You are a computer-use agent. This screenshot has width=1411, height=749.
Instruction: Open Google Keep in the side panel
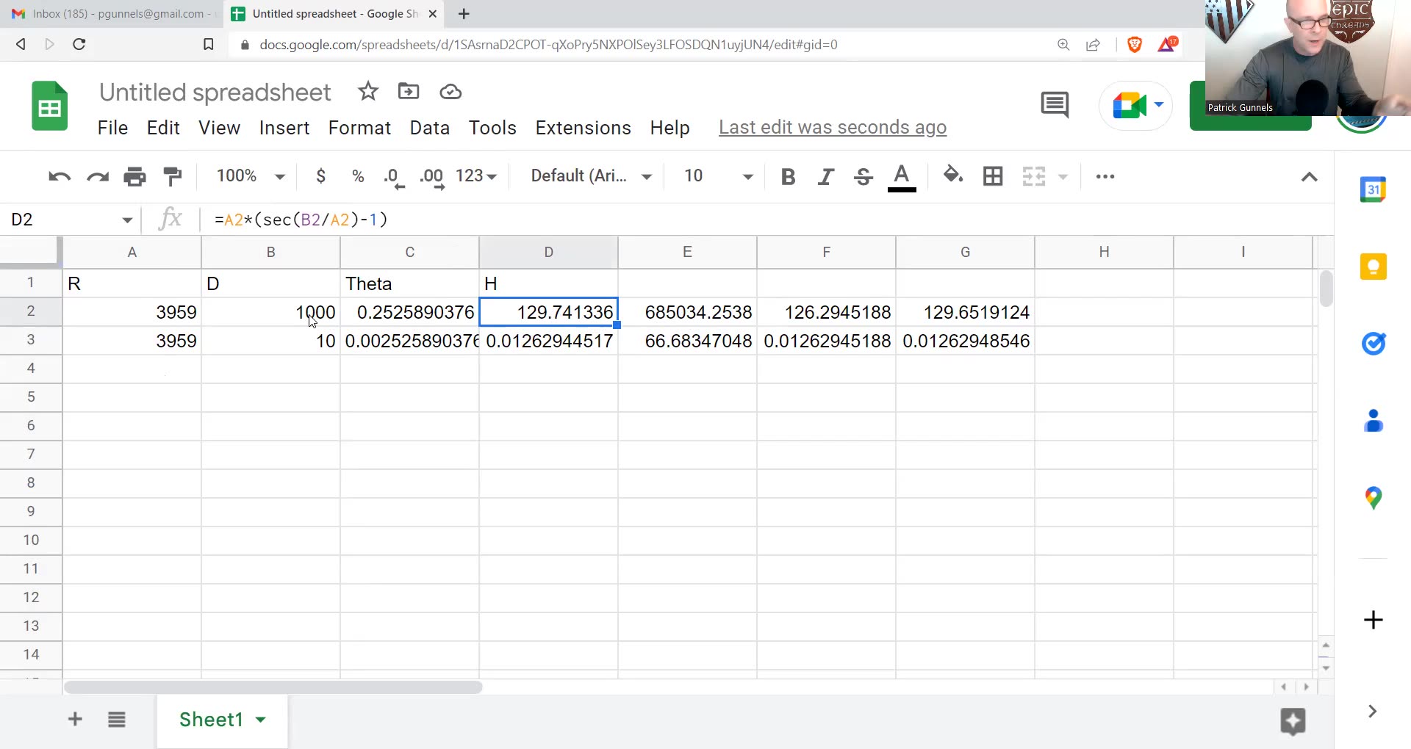coord(1373,267)
